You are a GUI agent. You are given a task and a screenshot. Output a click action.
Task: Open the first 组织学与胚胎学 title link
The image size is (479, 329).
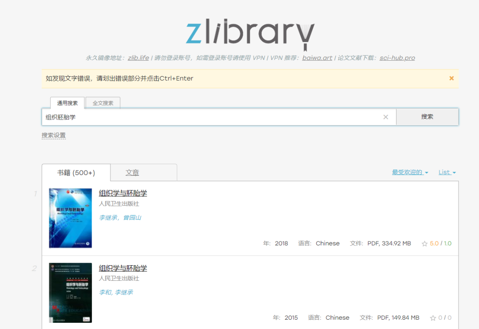[x=123, y=194]
